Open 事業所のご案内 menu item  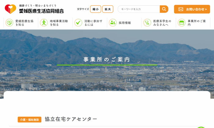click(193, 23)
